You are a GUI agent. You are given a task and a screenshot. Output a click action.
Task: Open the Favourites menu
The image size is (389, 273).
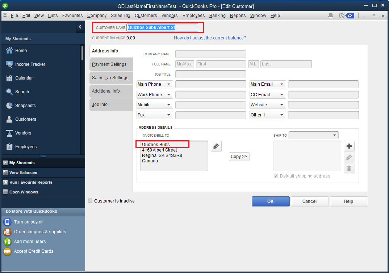72,15
